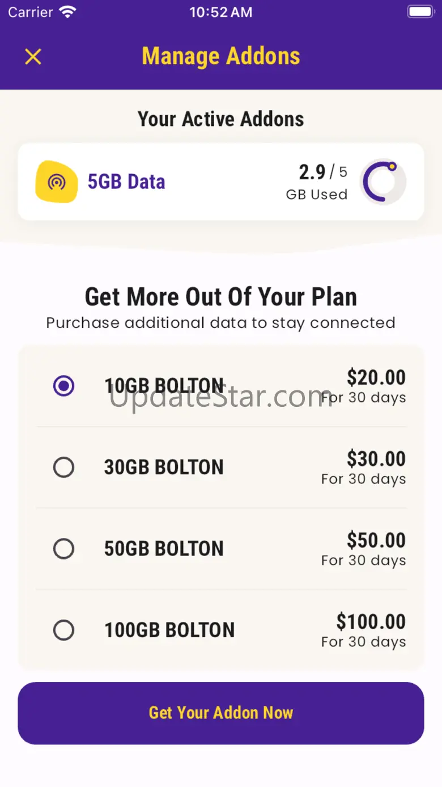Tap the 2.9 / 5 GB Used text
442x787 pixels.
[317, 182]
